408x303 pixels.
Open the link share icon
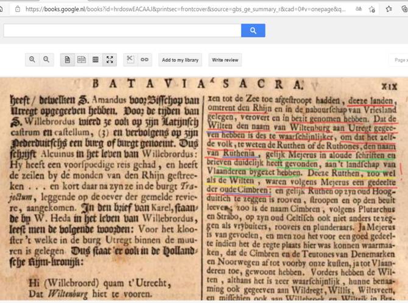(144, 60)
